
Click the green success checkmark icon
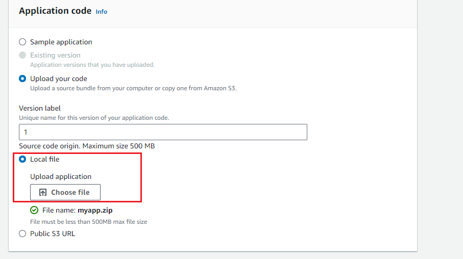tap(34, 210)
